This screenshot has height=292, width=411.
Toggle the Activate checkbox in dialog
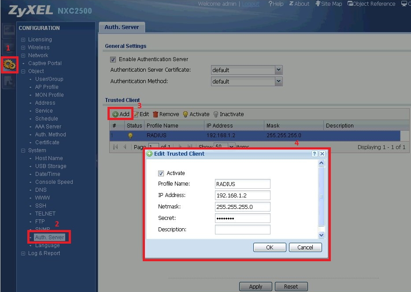pos(161,173)
